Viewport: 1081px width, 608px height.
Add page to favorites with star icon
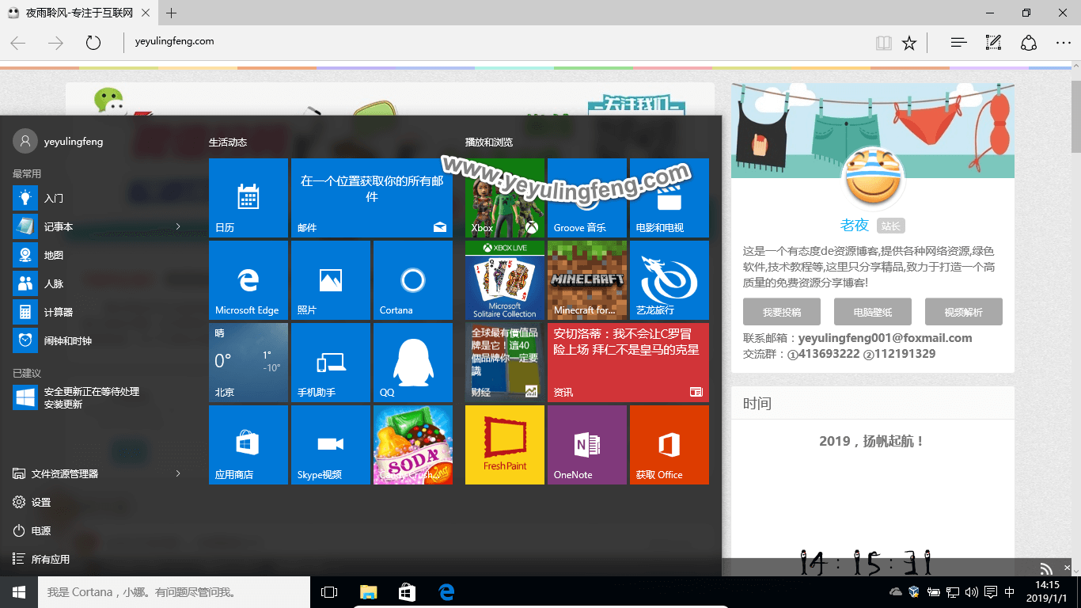(x=909, y=43)
